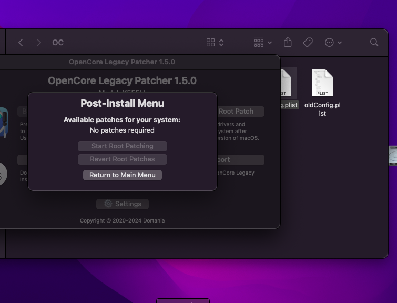Select the oldConfig.plist file icon
This screenshot has width=397, height=303.
coord(322,83)
